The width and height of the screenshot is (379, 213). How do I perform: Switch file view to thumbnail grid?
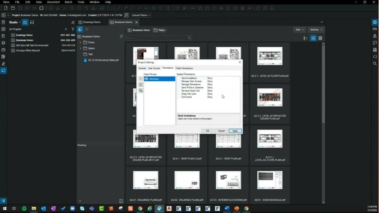pos(313,38)
